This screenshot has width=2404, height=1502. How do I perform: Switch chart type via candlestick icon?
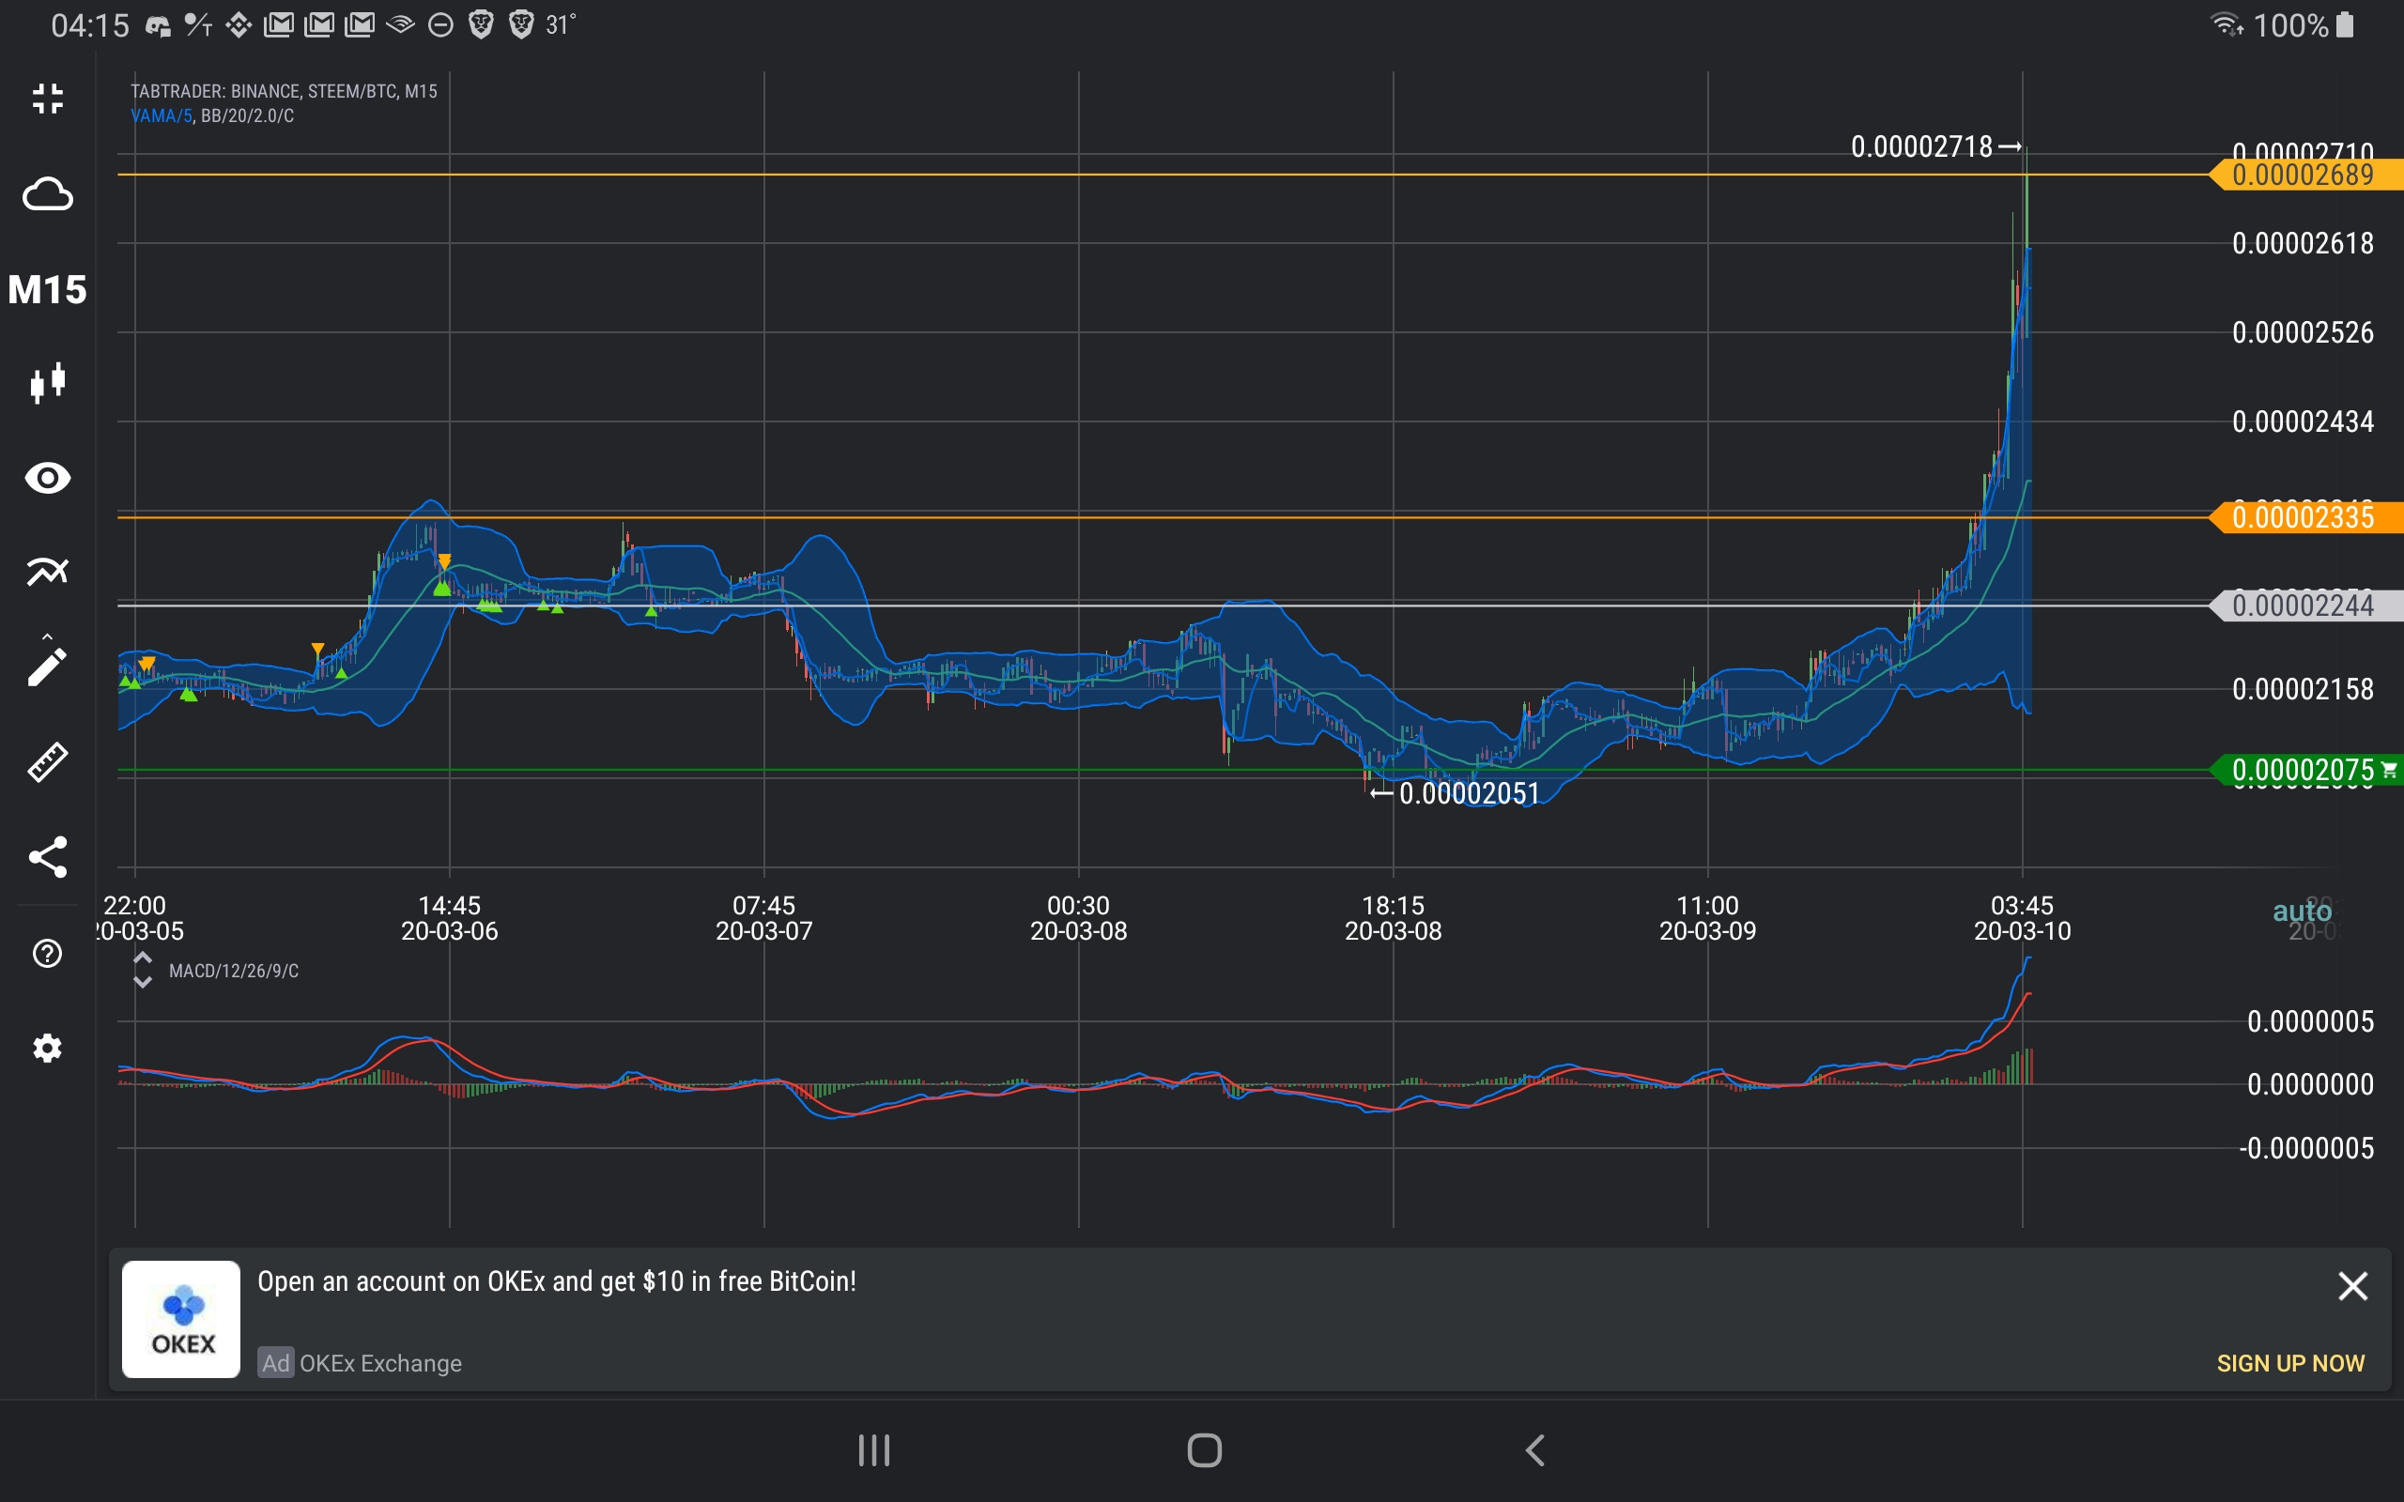[x=48, y=382]
